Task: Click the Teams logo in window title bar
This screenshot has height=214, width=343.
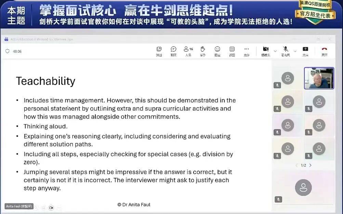Action: point(6,39)
